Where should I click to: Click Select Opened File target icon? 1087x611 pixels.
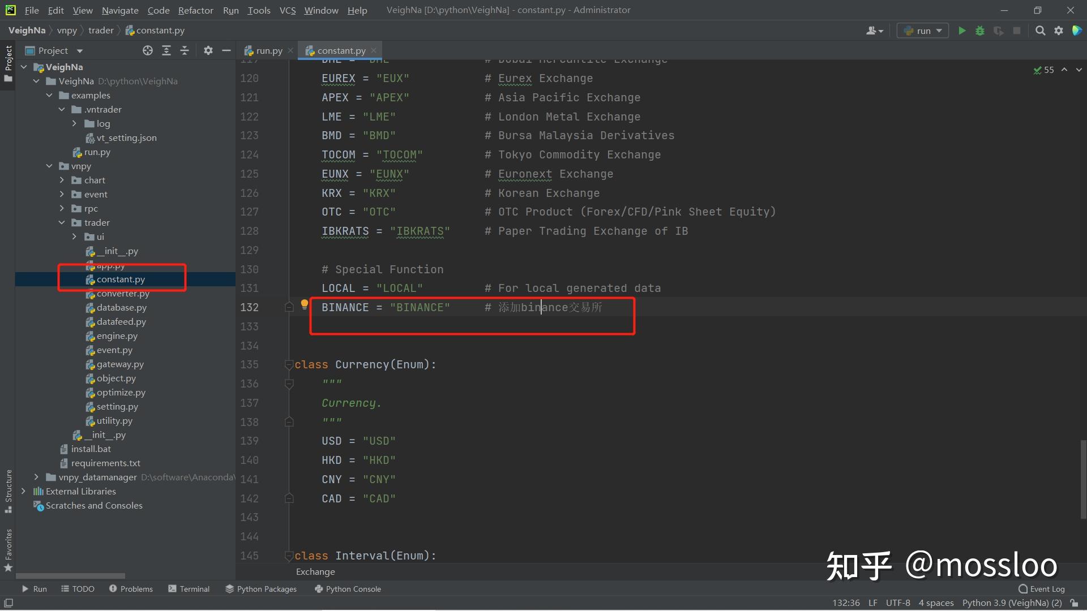[148, 50]
